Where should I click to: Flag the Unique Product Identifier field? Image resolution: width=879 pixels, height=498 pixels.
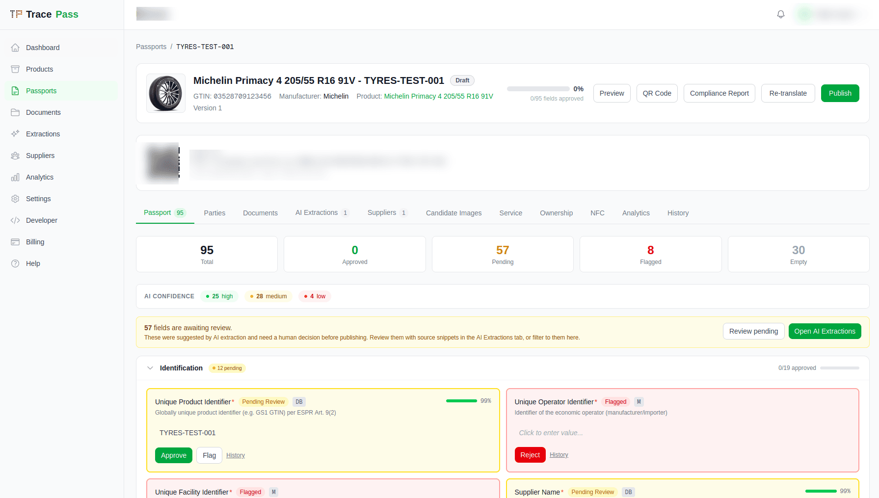point(210,455)
